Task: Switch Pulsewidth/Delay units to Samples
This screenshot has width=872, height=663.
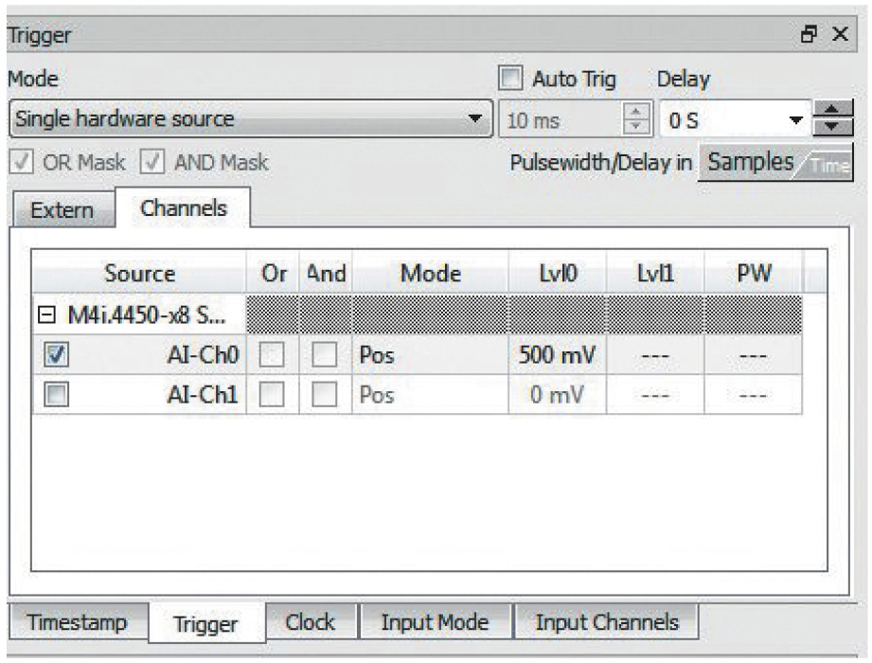Action: pyautogui.click(x=750, y=162)
